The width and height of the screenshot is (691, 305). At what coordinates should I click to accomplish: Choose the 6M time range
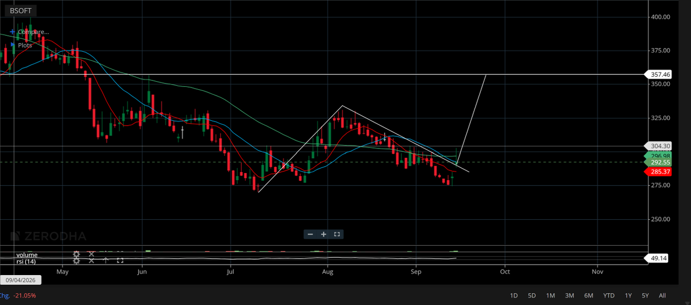(x=589, y=295)
